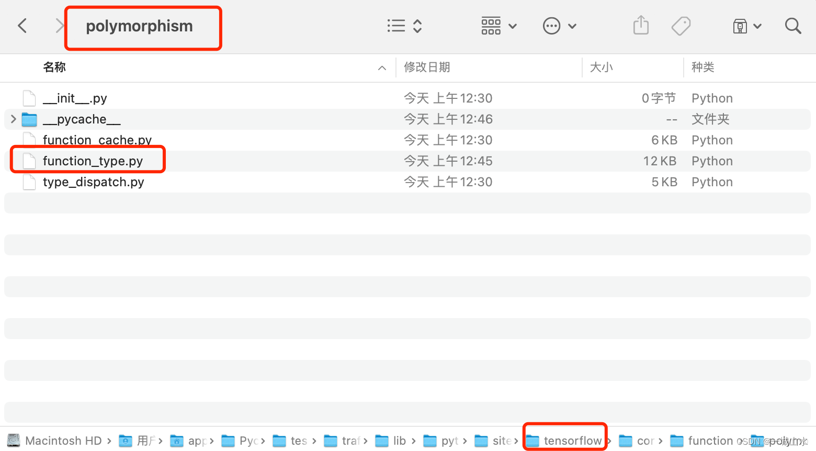Click the view options list icon

point(396,25)
